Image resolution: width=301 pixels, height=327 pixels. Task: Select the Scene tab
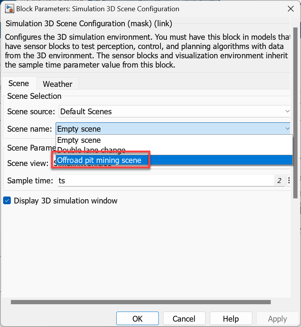(19, 83)
